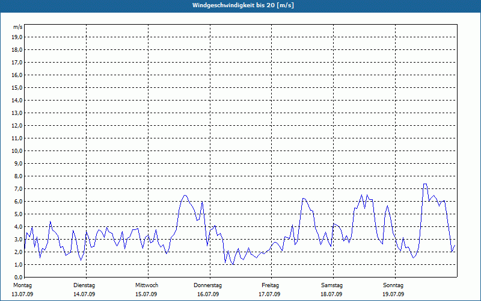Select the 2,0 y-axis label
Viewport: 481px width, 301px height.
[x=18, y=252]
